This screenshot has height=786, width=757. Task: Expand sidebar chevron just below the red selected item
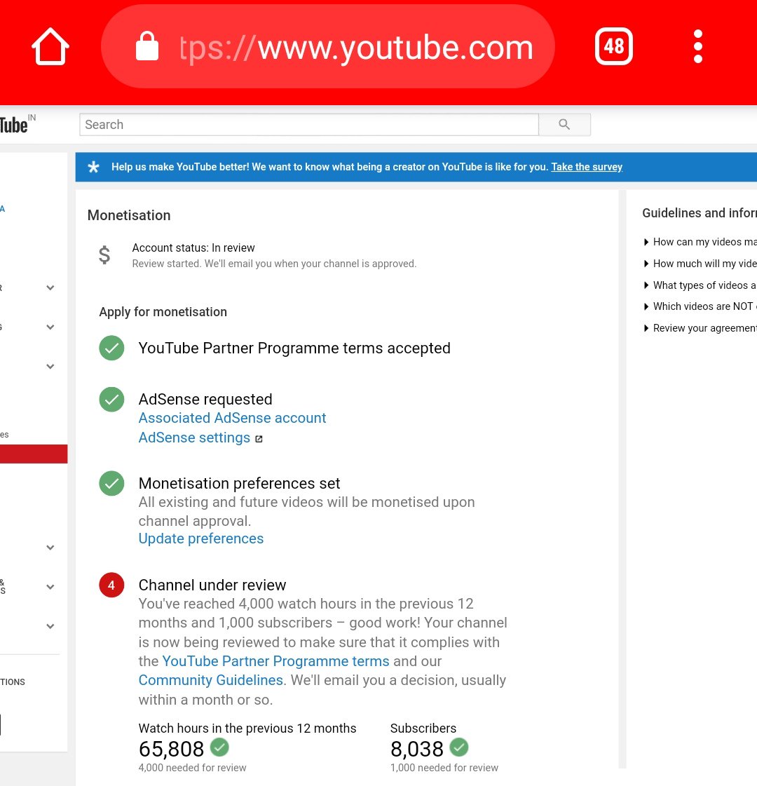point(50,548)
